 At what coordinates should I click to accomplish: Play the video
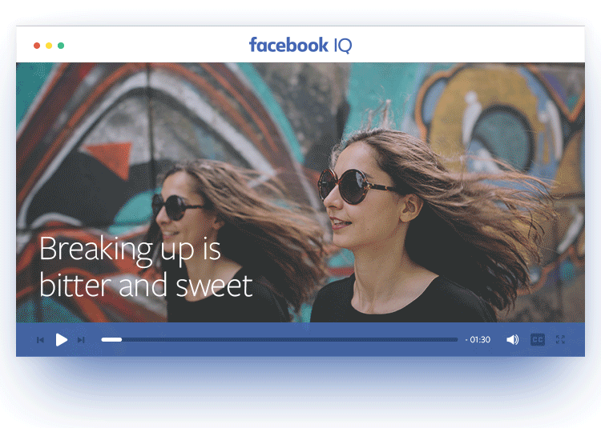point(62,340)
